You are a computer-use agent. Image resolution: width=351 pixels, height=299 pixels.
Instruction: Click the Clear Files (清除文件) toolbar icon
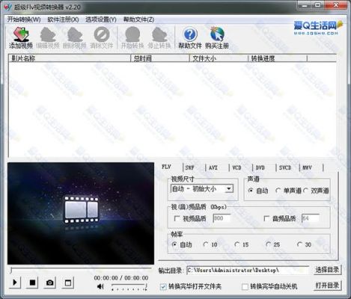point(102,38)
